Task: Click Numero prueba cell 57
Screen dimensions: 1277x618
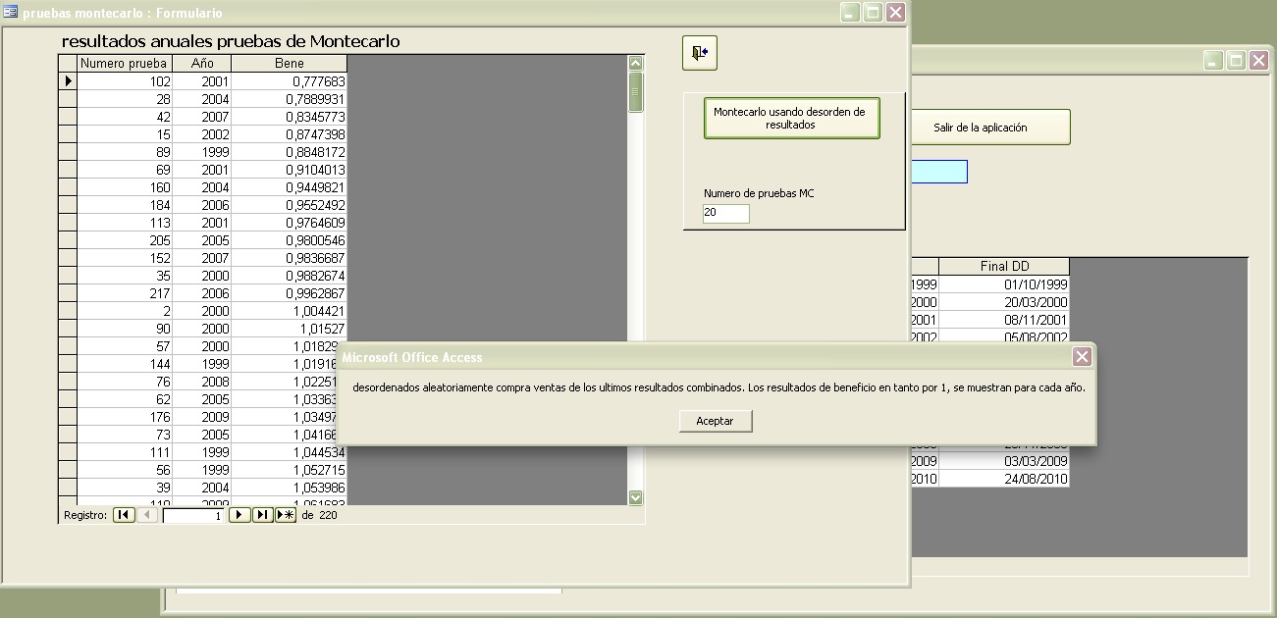Action: pos(125,347)
